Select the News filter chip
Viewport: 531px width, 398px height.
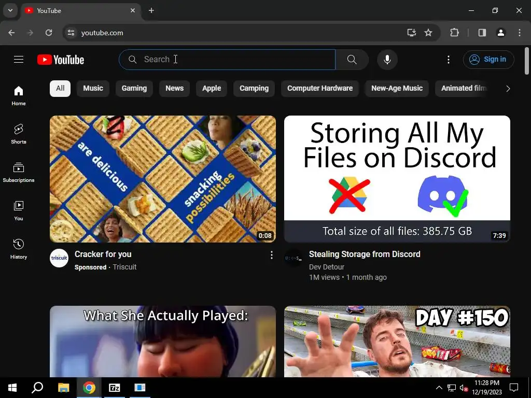click(x=174, y=88)
